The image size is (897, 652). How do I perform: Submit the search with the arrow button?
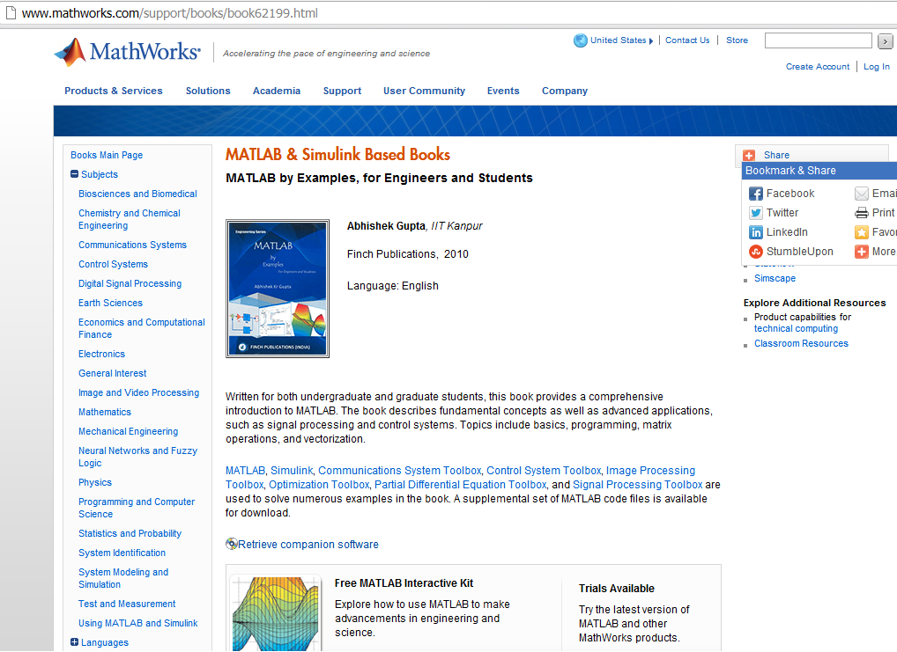[885, 40]
